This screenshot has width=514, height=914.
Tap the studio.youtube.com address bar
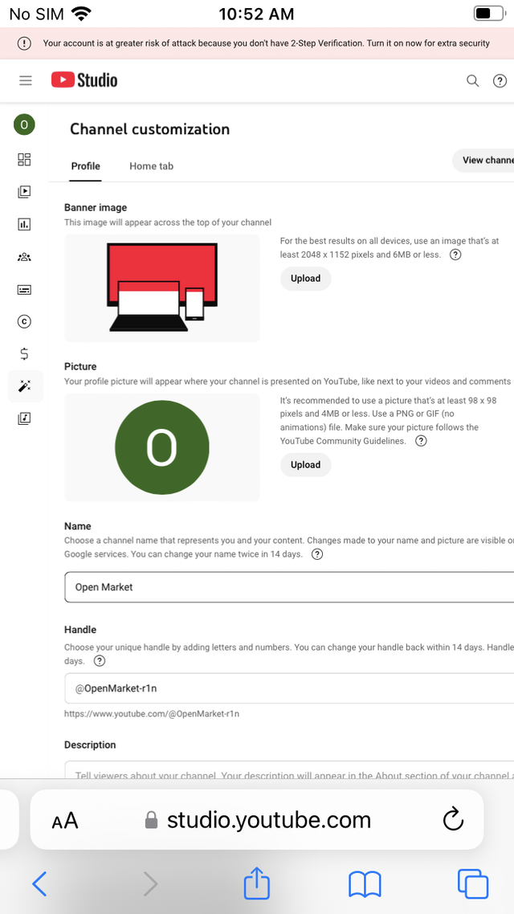tap(257, 819)
